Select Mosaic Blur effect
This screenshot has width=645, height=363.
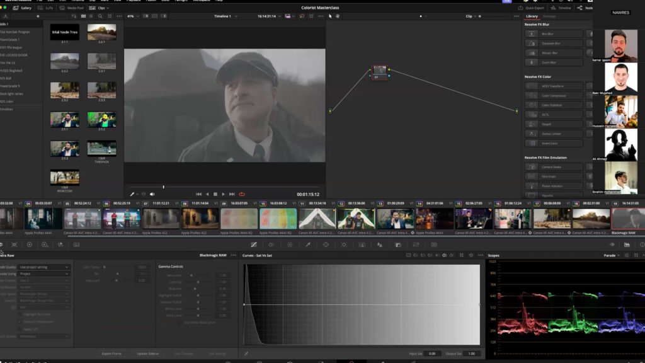tap(554, 53)
